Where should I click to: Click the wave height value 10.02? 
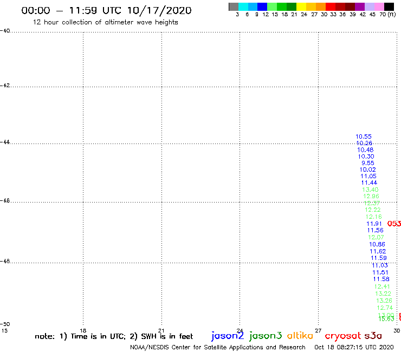coord(368,170)
